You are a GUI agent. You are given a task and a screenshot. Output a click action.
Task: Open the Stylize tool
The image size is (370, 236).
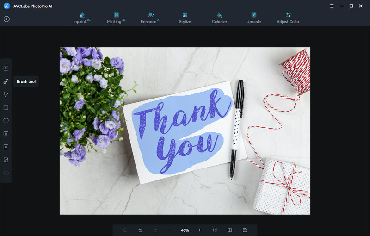(x=185, y=18)
